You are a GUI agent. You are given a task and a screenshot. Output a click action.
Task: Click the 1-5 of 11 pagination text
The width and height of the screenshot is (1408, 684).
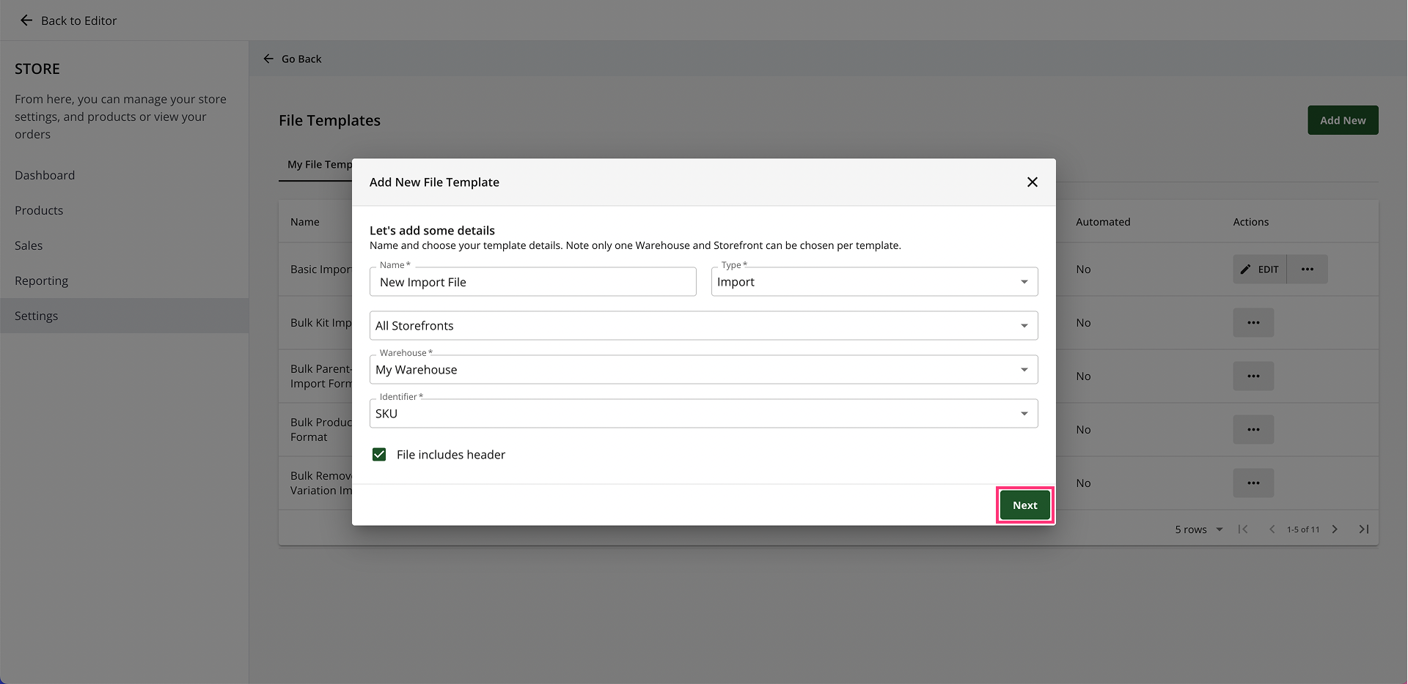point(1303,529)
